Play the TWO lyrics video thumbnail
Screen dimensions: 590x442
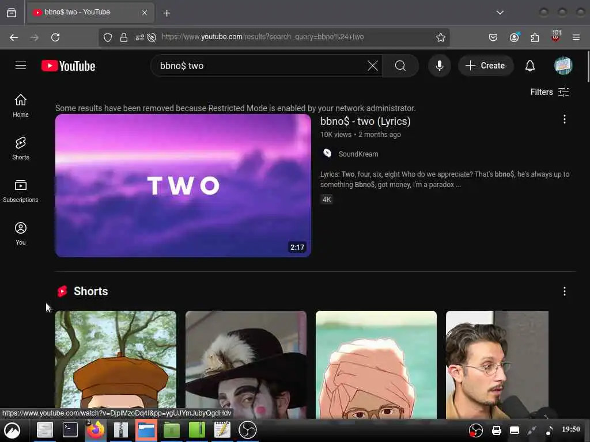point(183,186)
